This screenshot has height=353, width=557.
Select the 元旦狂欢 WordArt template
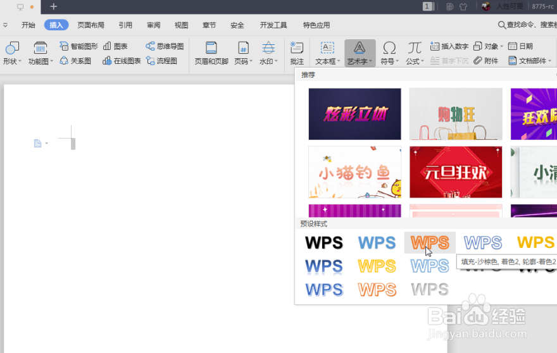(x=456, y=172)
